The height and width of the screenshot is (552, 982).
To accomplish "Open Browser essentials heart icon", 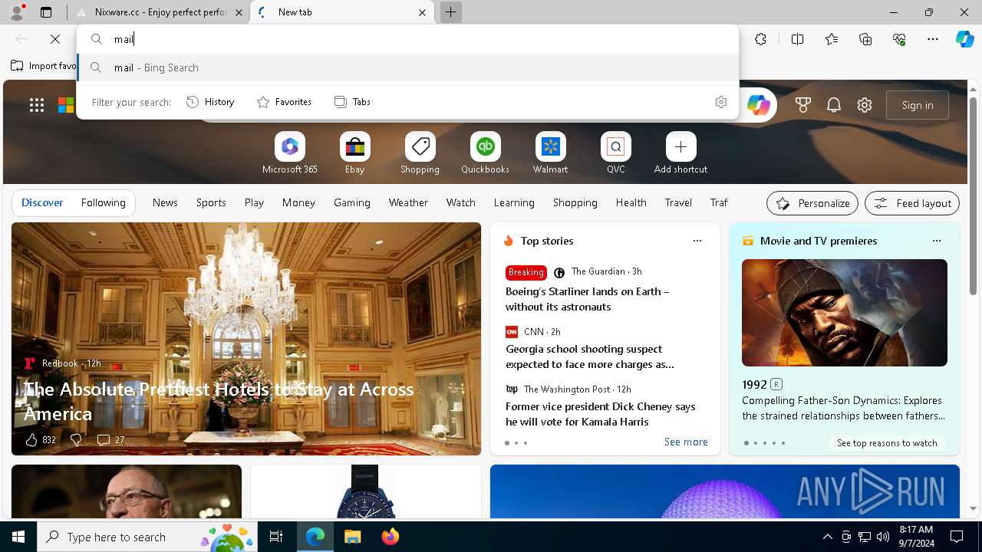I will pos(899,39).
